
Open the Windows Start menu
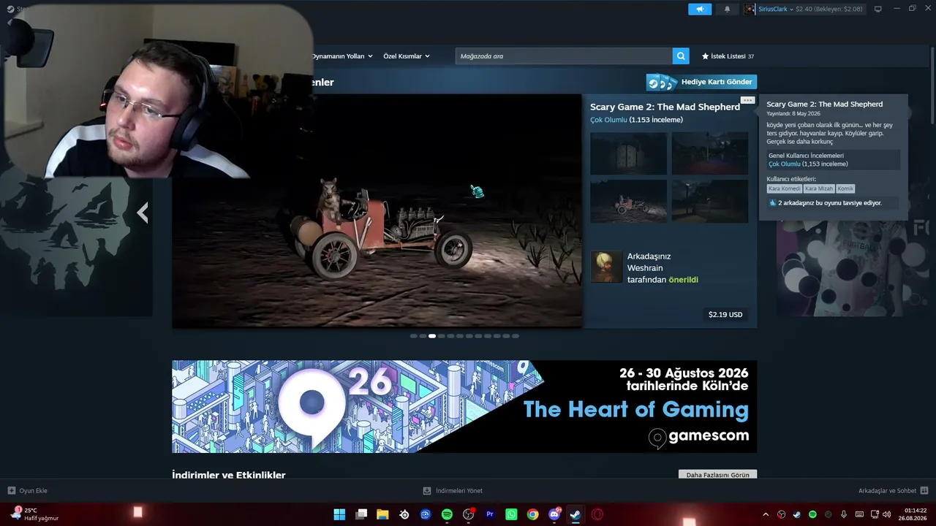coord(340,514)
